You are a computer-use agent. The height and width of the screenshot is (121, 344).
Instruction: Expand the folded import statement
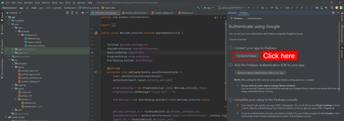tap(100, 25)
